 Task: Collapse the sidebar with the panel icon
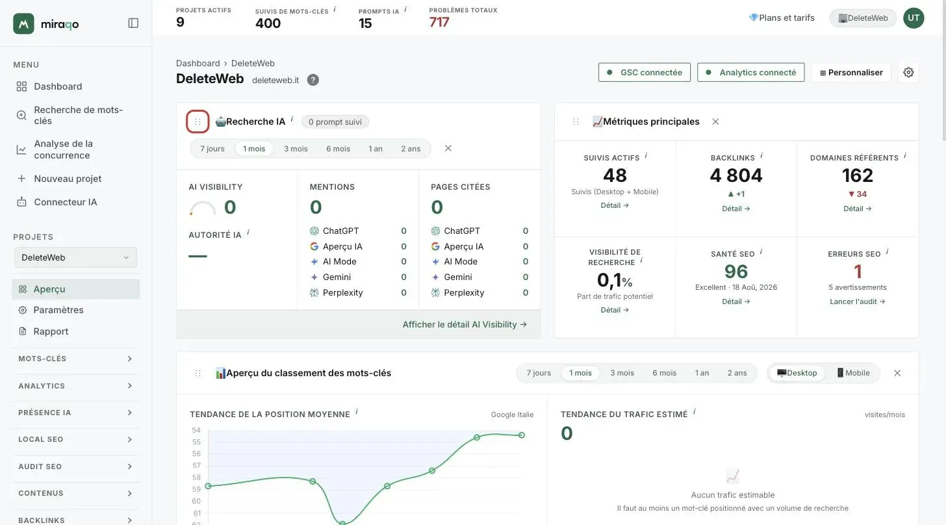pos(133,23)
